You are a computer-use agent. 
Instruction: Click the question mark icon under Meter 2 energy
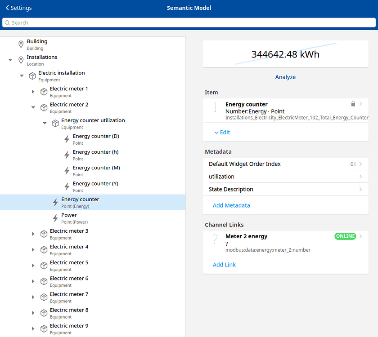point(214,239)
